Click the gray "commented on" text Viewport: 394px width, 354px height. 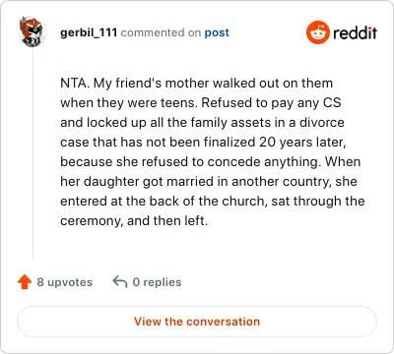(x=161, y=32)
